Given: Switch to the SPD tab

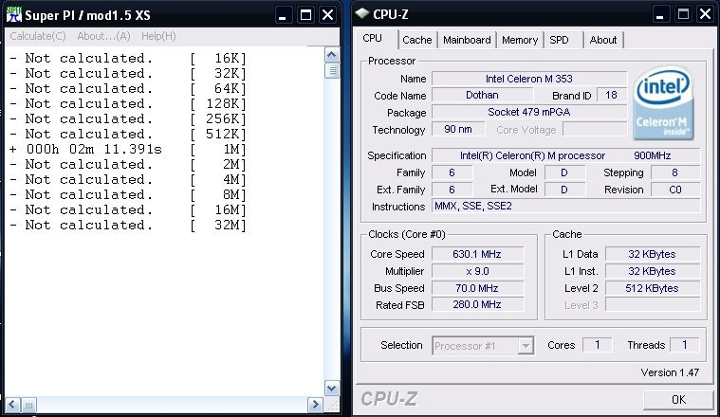Looking at the screenshot, I should coord(560,40).
